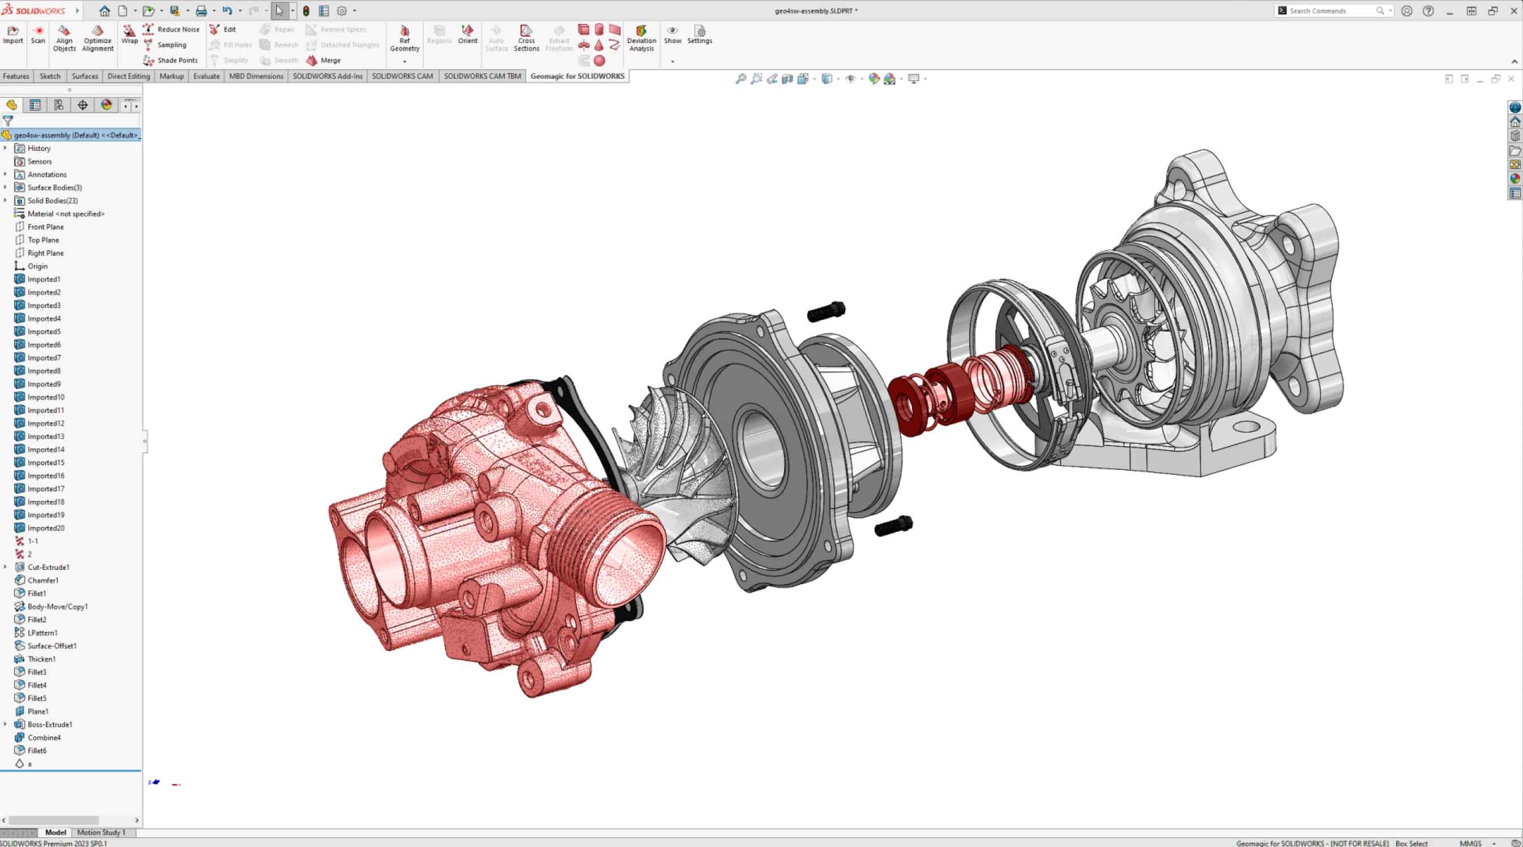
Task: Expand the Cut-Extrude1 feature node
Action: [x=5, y=567]
